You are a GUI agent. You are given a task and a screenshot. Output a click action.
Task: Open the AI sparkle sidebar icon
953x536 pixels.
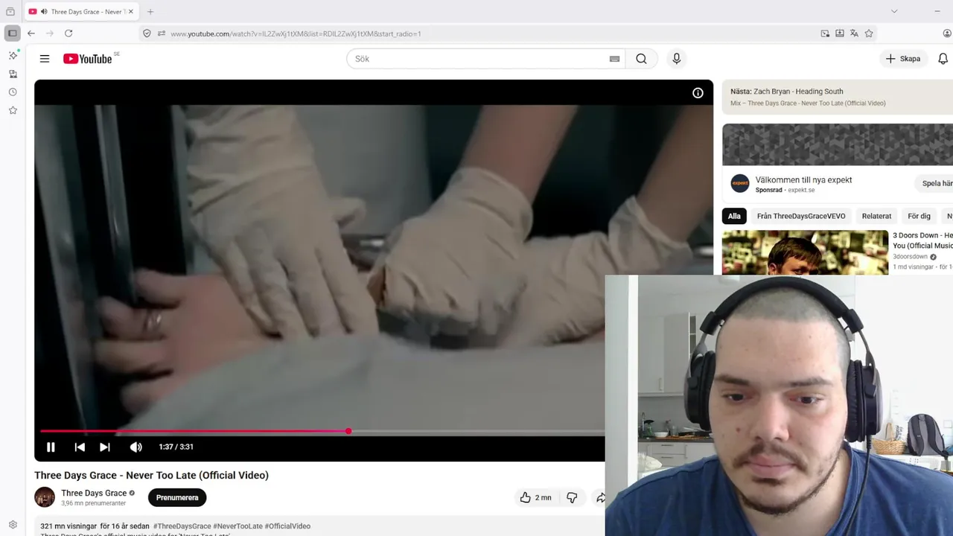point(13,56)
